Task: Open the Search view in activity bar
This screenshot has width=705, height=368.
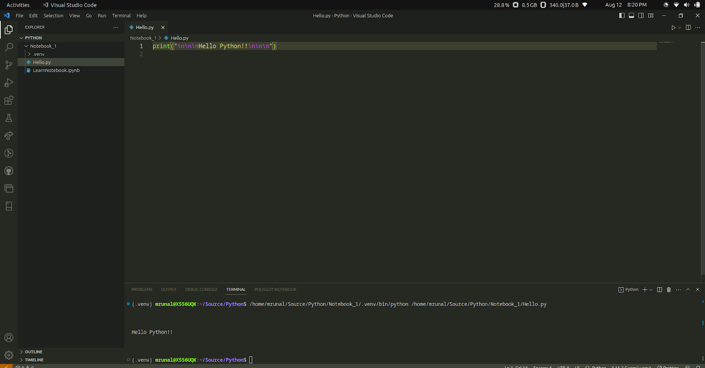Action: (x=9, y=47)
